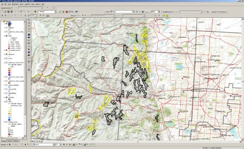Expand the Spatial Analyst dropdown menu

coord(168,12)
